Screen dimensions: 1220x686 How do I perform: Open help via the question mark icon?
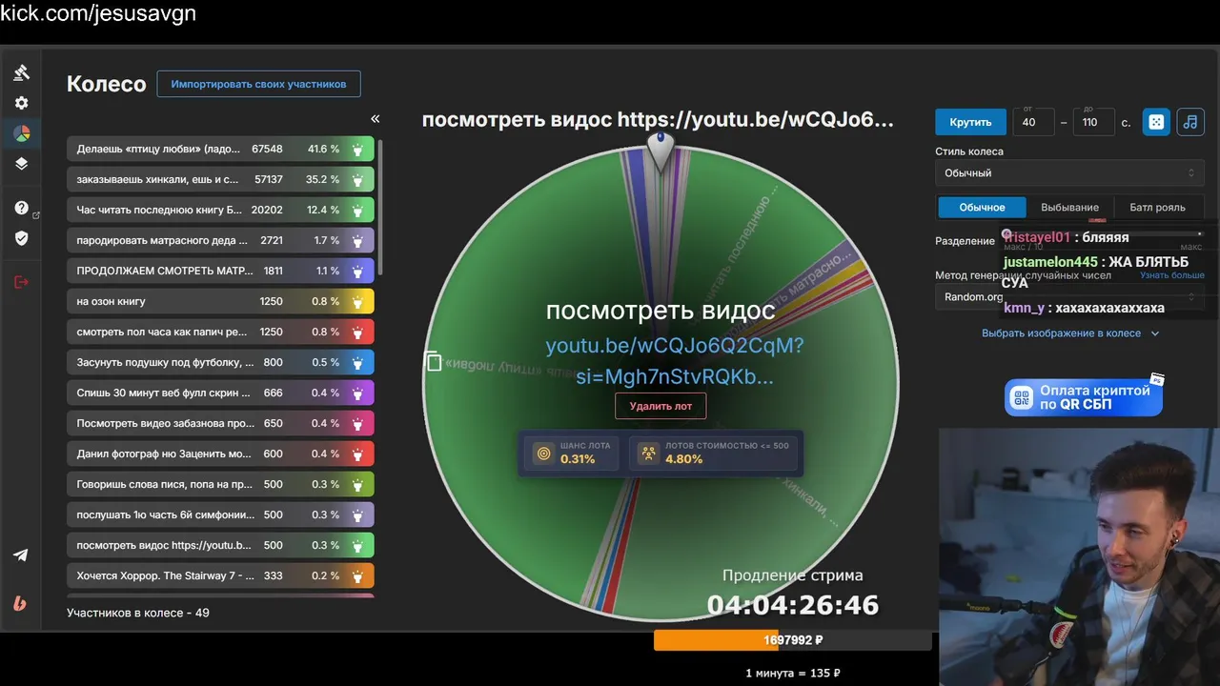21,208
